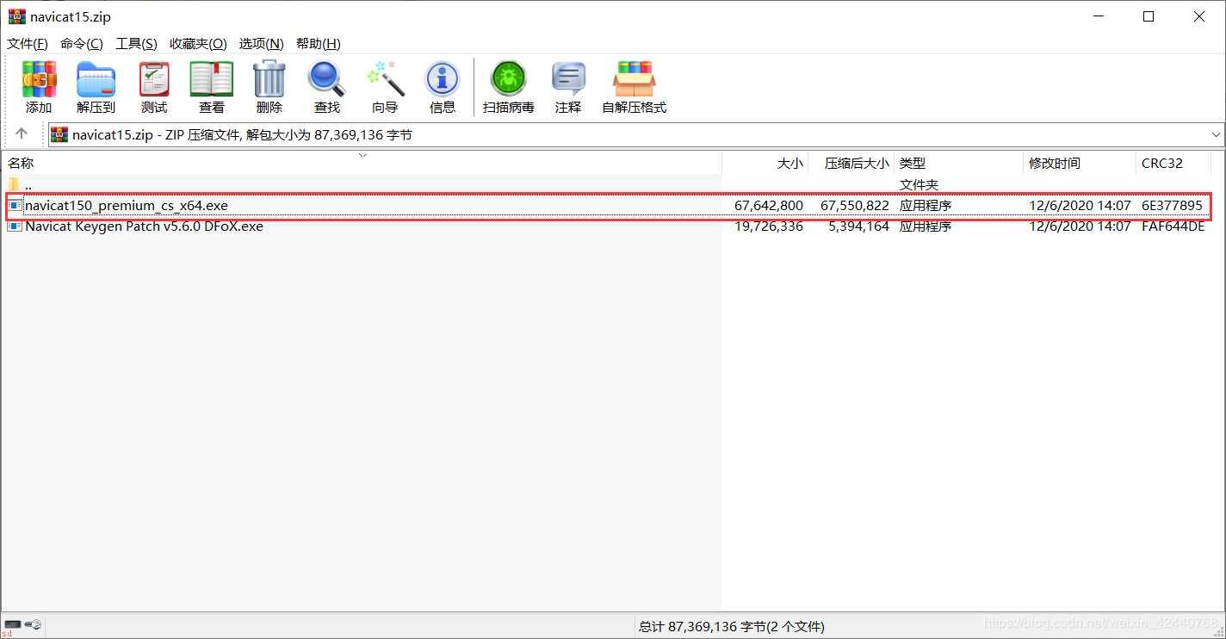
Task: Sort by the 名称 column header
Action: (362, 163)
